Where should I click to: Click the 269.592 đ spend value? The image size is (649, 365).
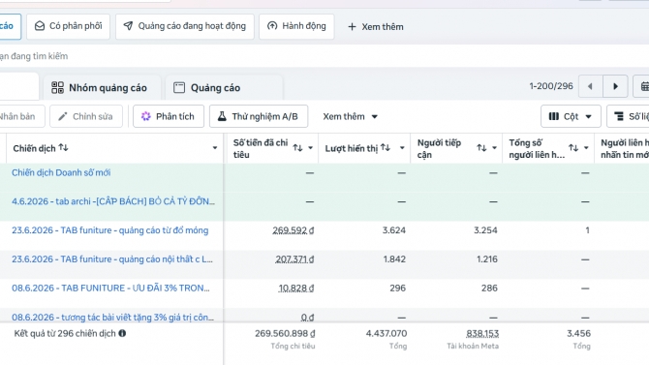pos(294,230)
